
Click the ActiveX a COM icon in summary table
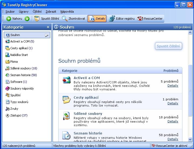pos(66,80)
